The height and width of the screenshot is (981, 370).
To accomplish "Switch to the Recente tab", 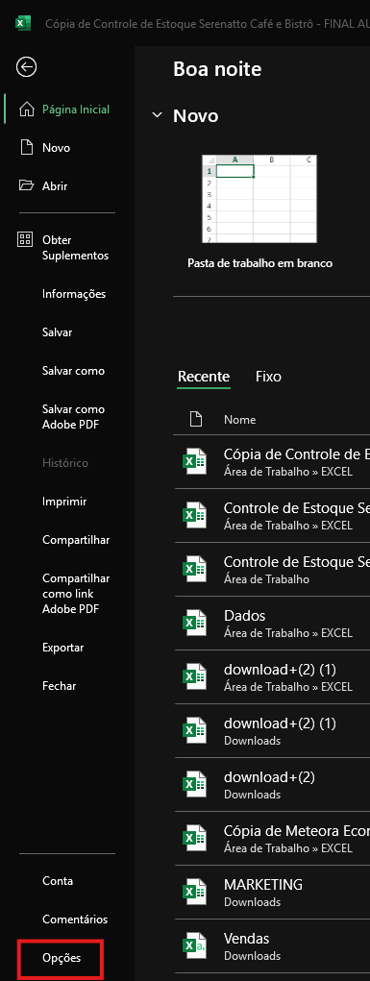I will 204,377.
